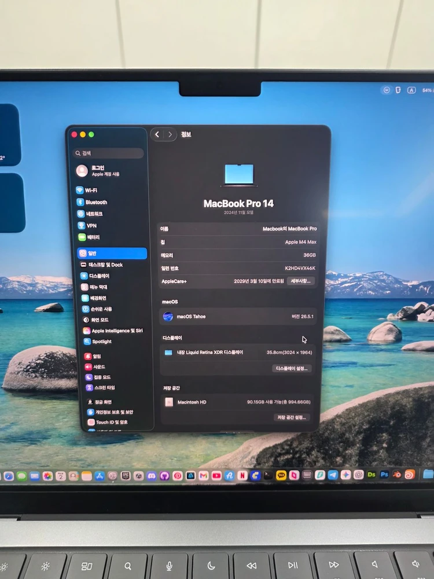Open Gmail icon in the Dock
The height and width of the screenshot is (579, 434).
(203, 476)
